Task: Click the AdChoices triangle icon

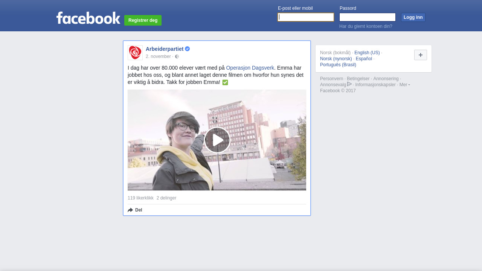Action: (x=349, y=84)
